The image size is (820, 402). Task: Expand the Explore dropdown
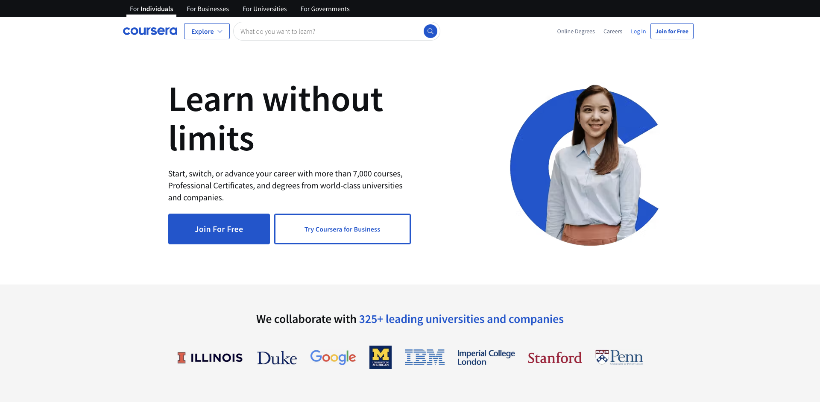pos(207,31)
